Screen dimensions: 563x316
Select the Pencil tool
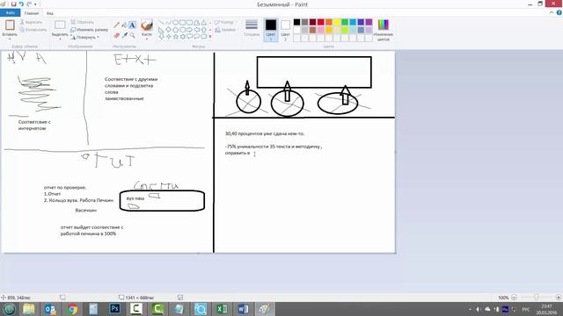(116, 25)
